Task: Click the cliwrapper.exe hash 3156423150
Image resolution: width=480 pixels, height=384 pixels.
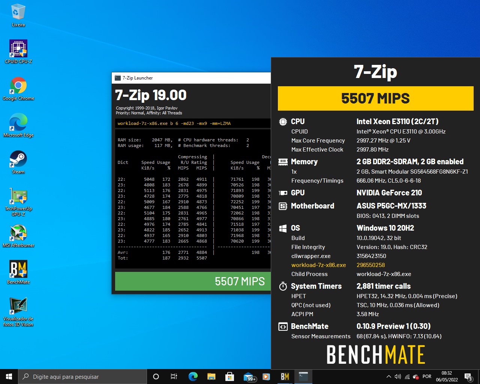Action: click(x=371, y=256)
